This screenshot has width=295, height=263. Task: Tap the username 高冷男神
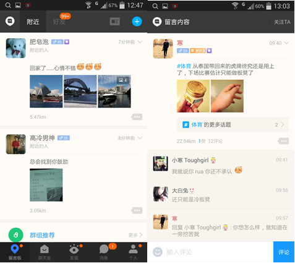[x=42, y=138]
